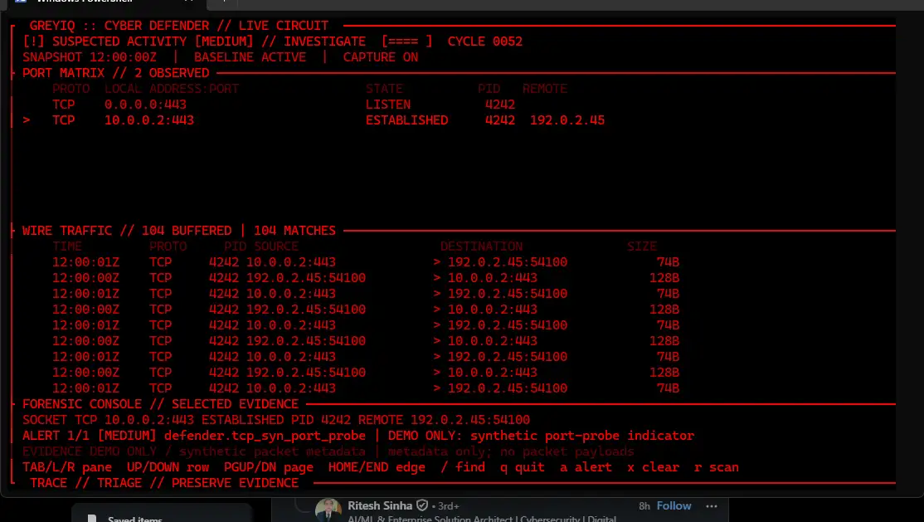
Task: Click the FORENSIC CONSOLE // SELECTED EVIDENCE heading
Action: [x=160, y=404]
